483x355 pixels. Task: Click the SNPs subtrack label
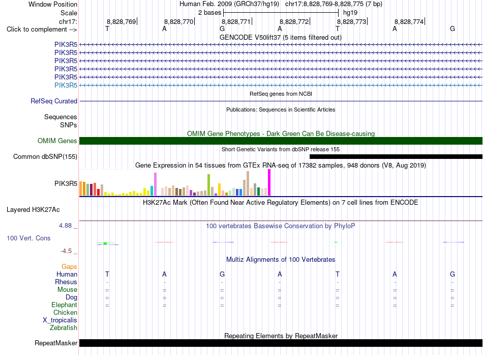(x=69, y=125)
